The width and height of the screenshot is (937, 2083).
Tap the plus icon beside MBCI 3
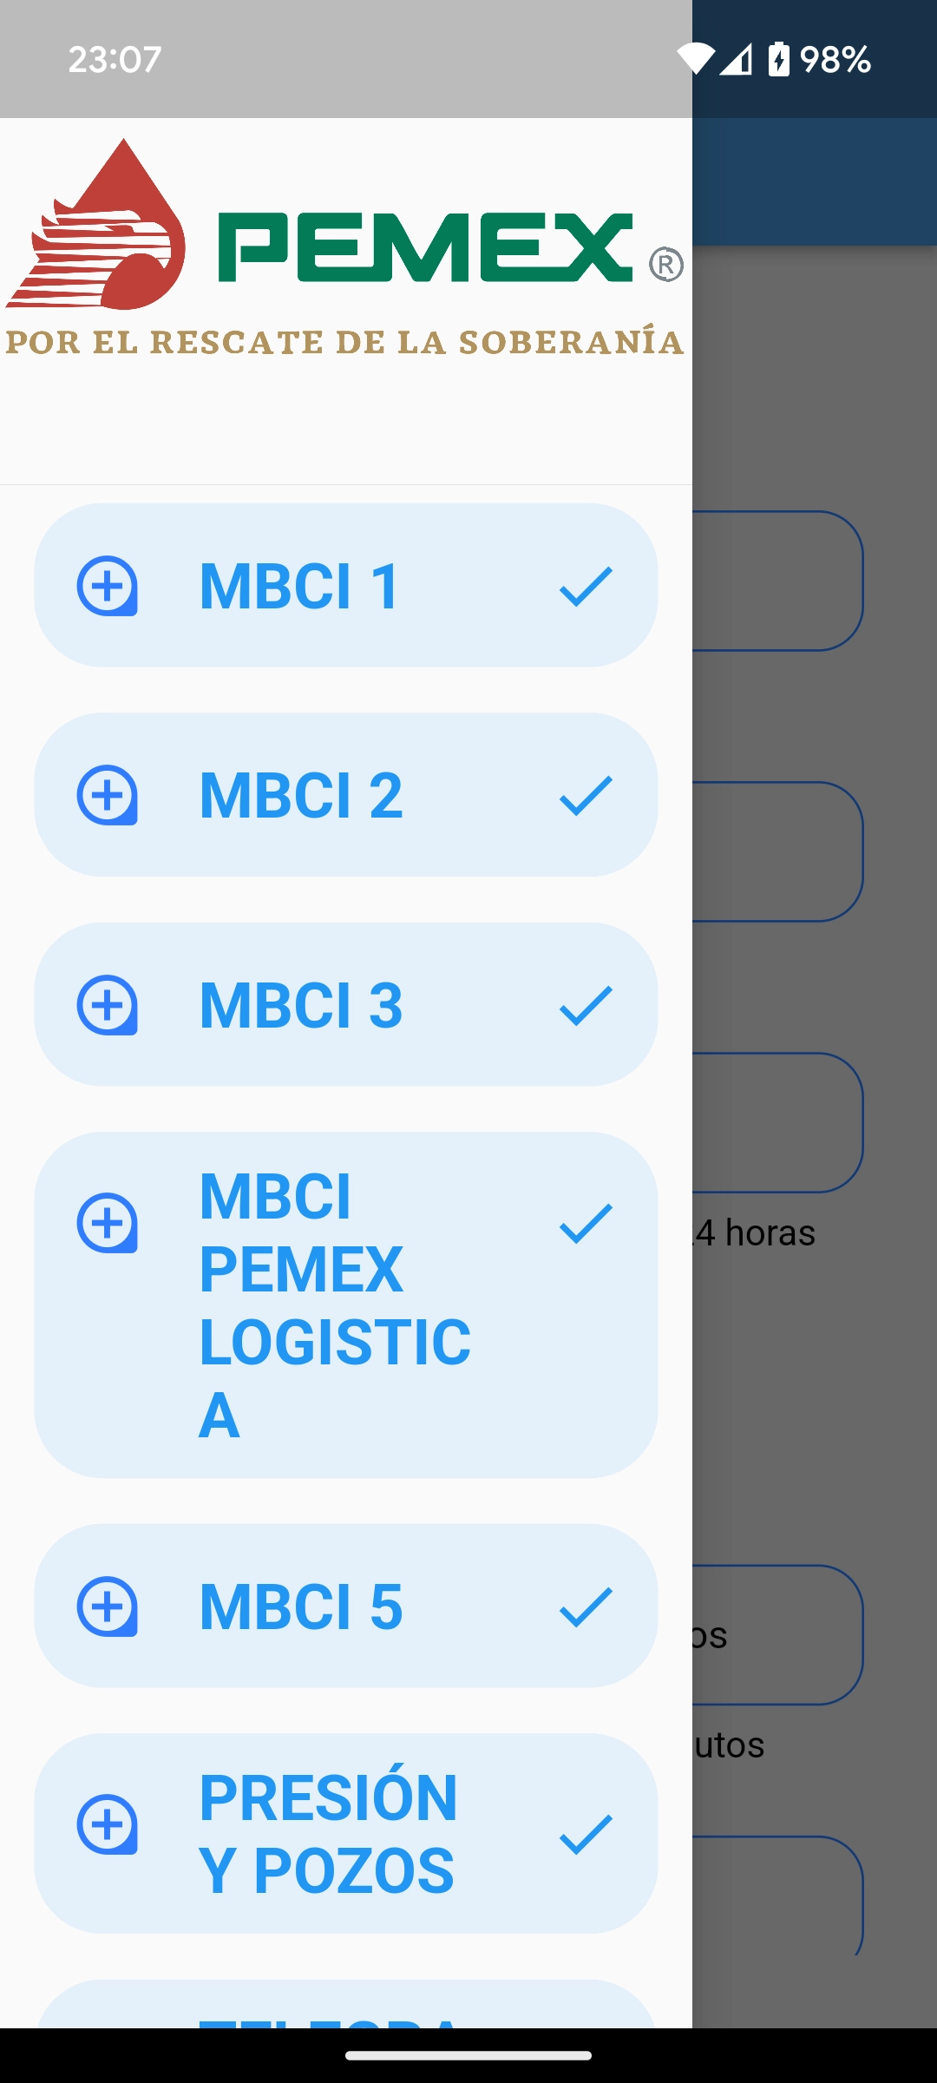point(108,1005)
